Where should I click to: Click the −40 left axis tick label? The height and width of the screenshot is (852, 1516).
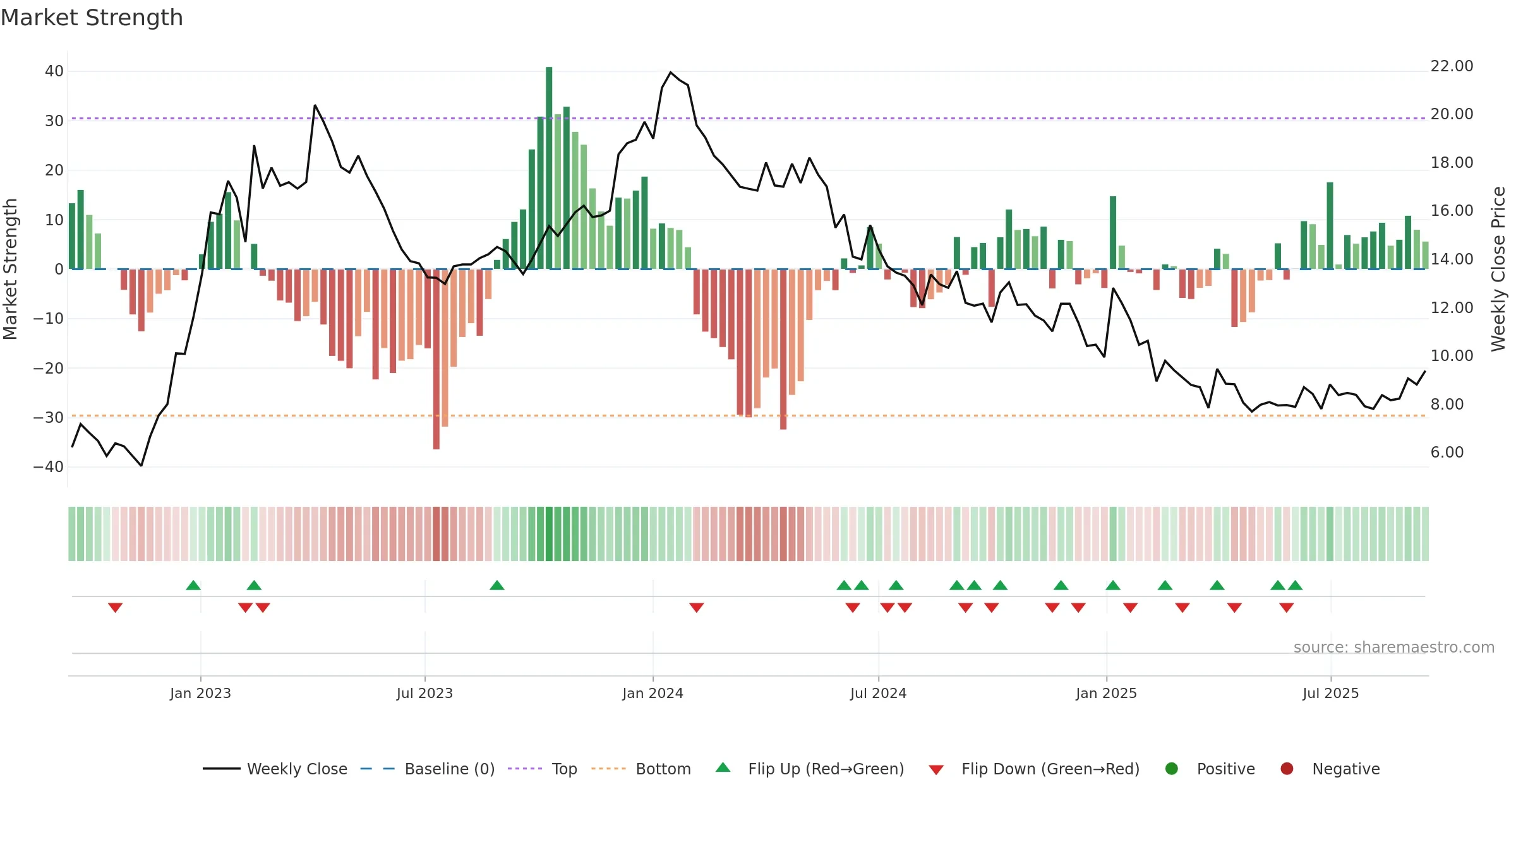48,467
